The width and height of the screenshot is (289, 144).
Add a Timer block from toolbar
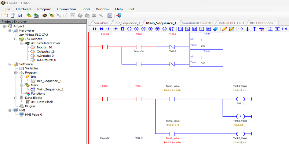coord(188,29)
